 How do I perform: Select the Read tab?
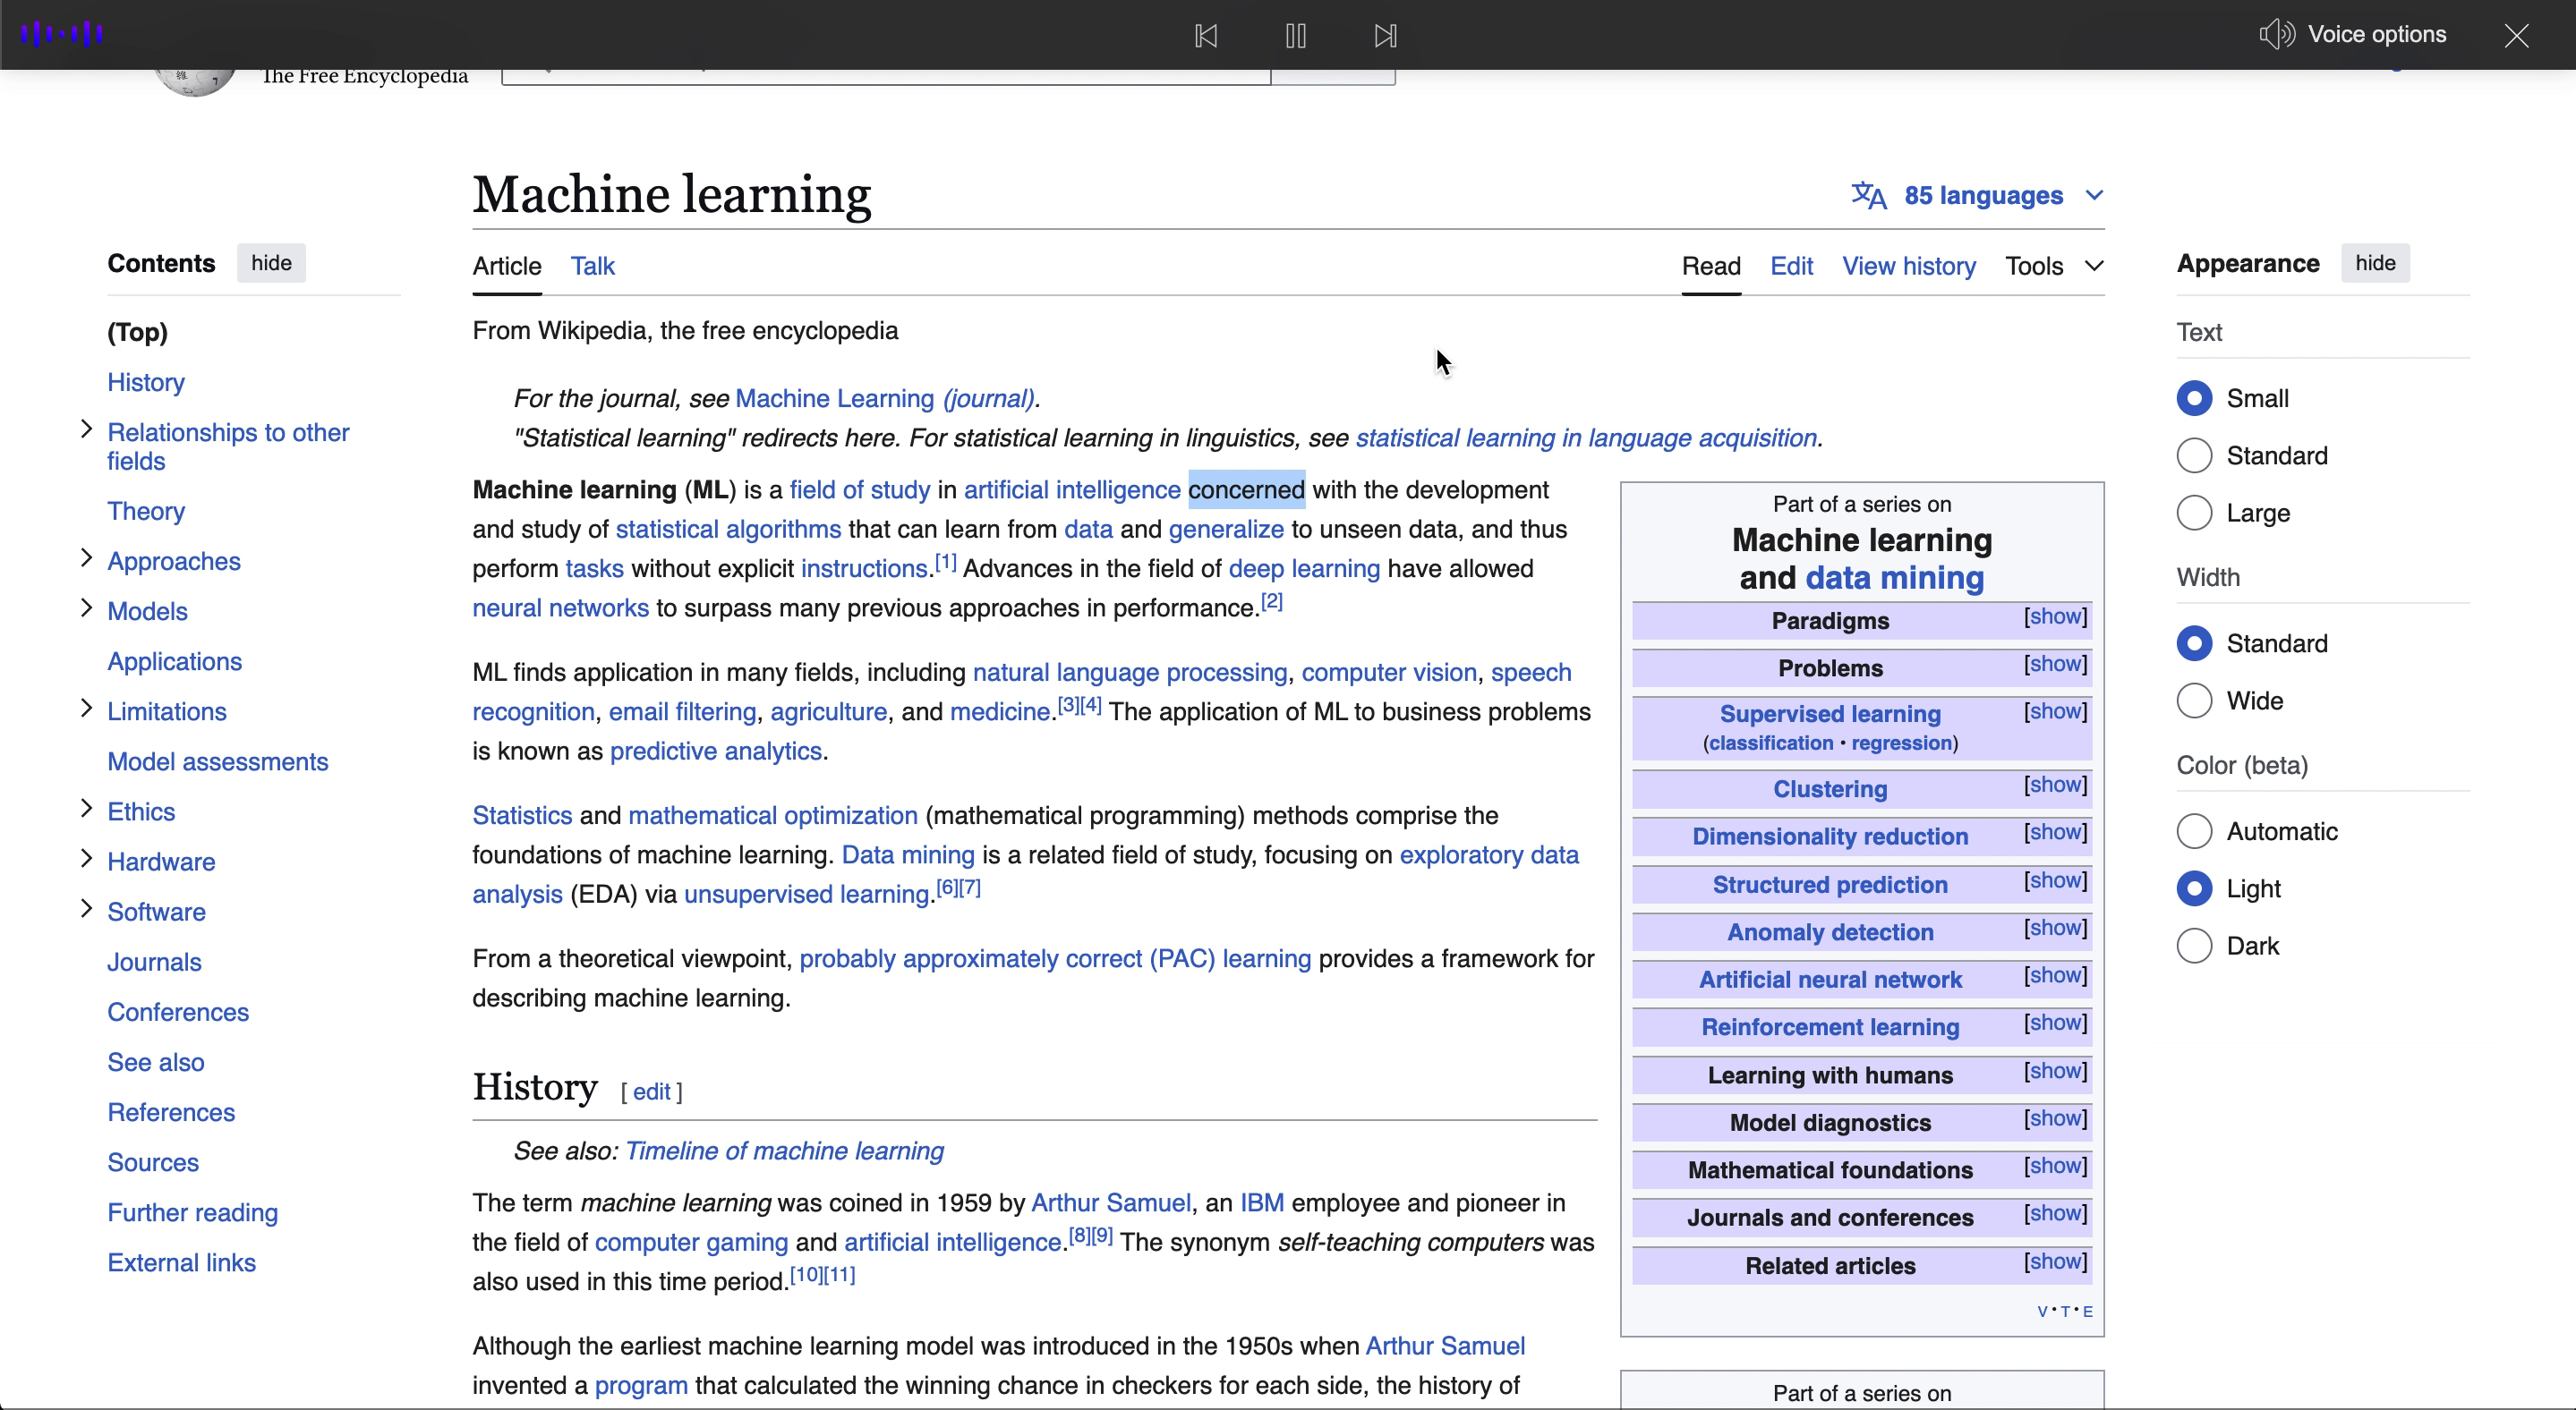coord(1711,266)
